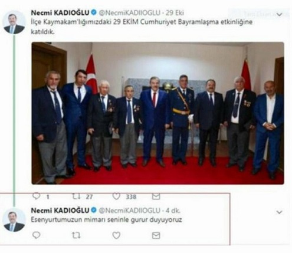Open Necmi KADIOĞLU name in second tweet
This screenshot has height=253, width=292.
pyautogui.click(x=60, y=211)
